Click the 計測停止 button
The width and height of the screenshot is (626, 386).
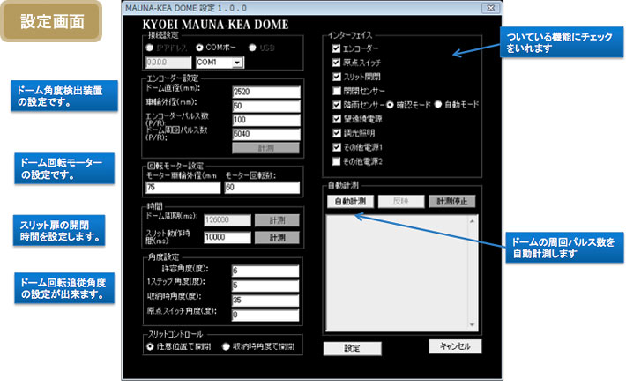point(452,202)
